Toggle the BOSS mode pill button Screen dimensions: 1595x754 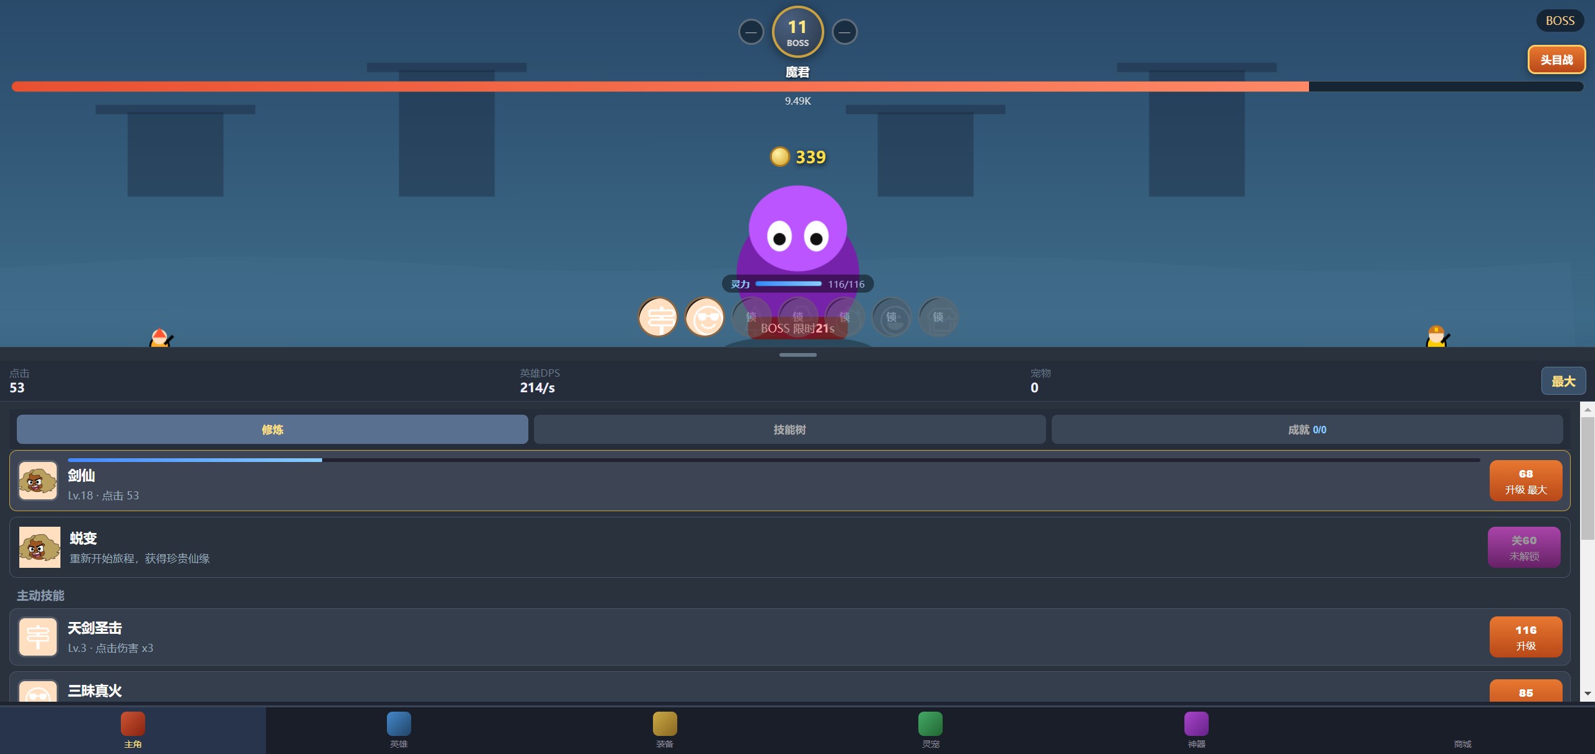(1560, 21)
